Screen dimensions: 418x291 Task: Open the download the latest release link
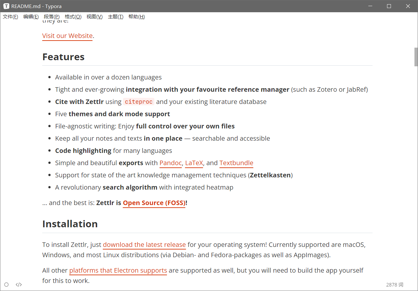(x=144, y=245)
